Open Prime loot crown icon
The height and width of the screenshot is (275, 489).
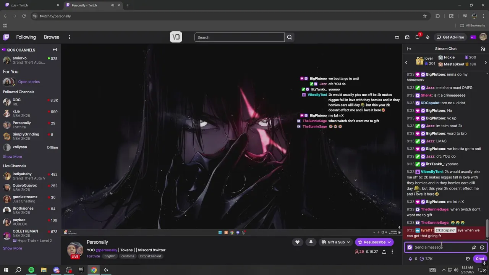(397, 37)
